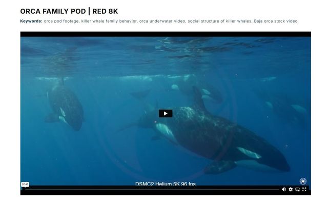The height and width of the screenshot is (202, 328).
Task: Click the circular swirl logo watermark
Action: (303, 181)
